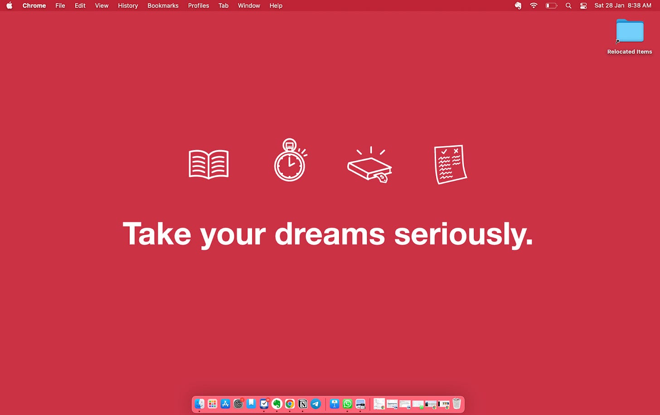Open the blue bookmark app in dock
Screen dimensions: 660x415
point(251,404)
